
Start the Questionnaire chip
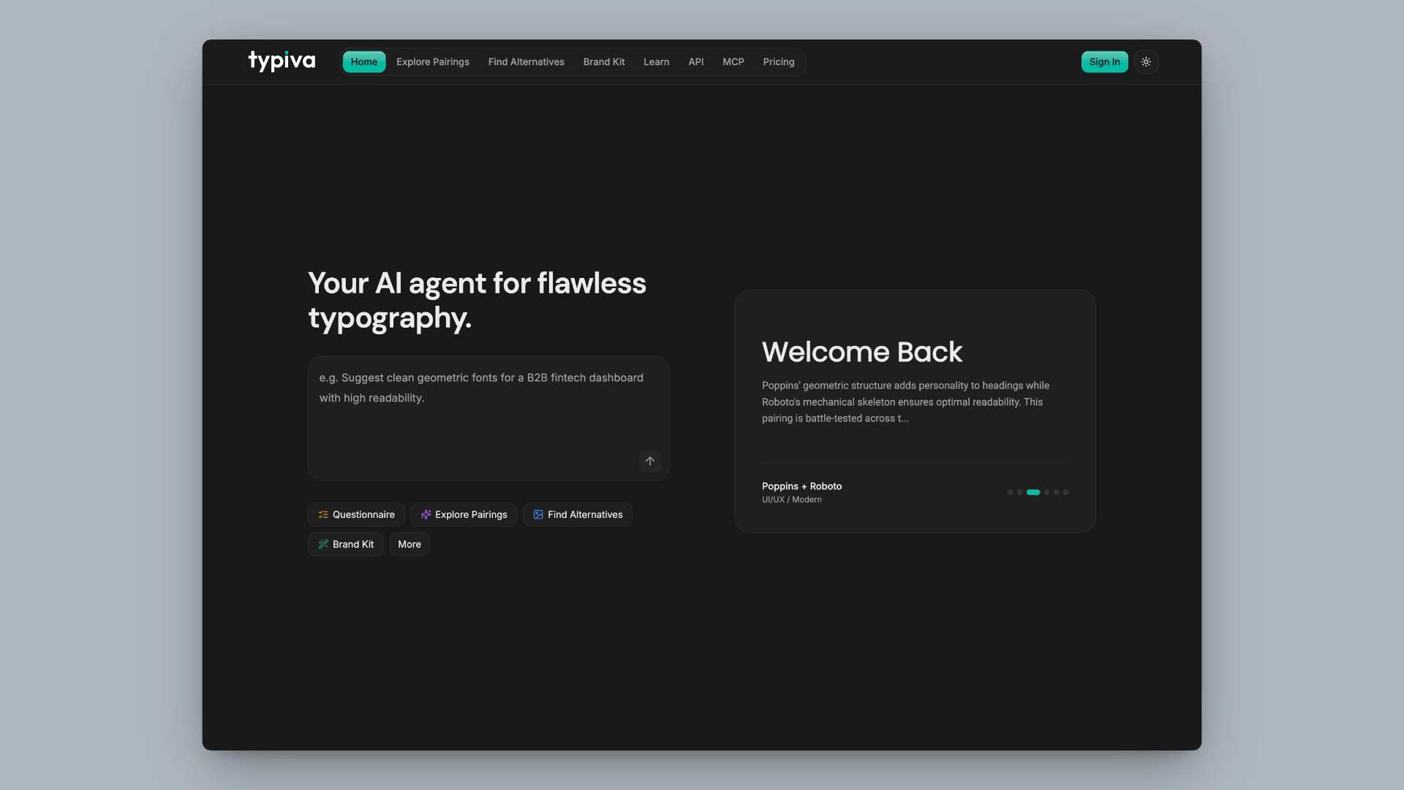(x=356, y=515)
